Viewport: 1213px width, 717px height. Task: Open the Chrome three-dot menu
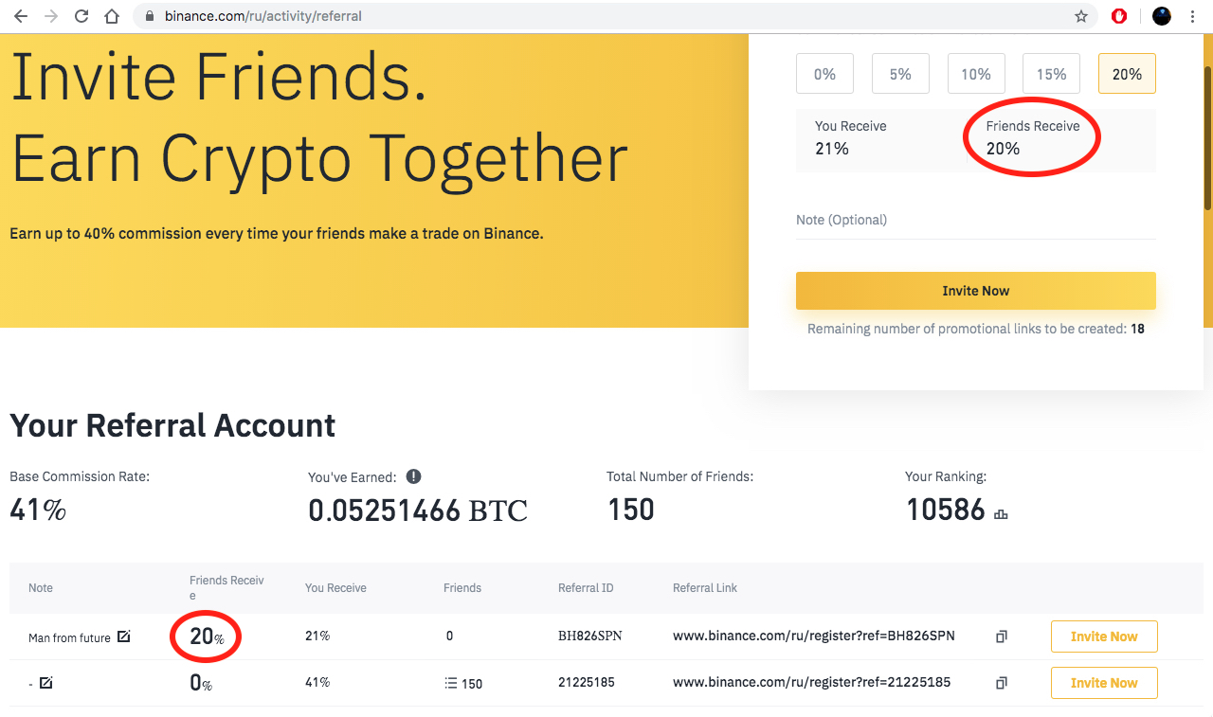click(x=1192, y=16)
